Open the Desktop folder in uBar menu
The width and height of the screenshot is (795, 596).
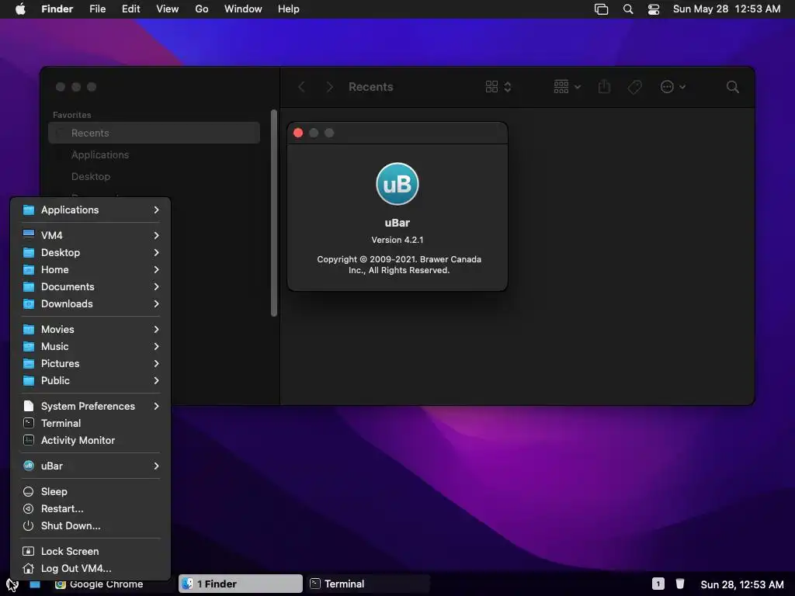[x=90, y=252]
